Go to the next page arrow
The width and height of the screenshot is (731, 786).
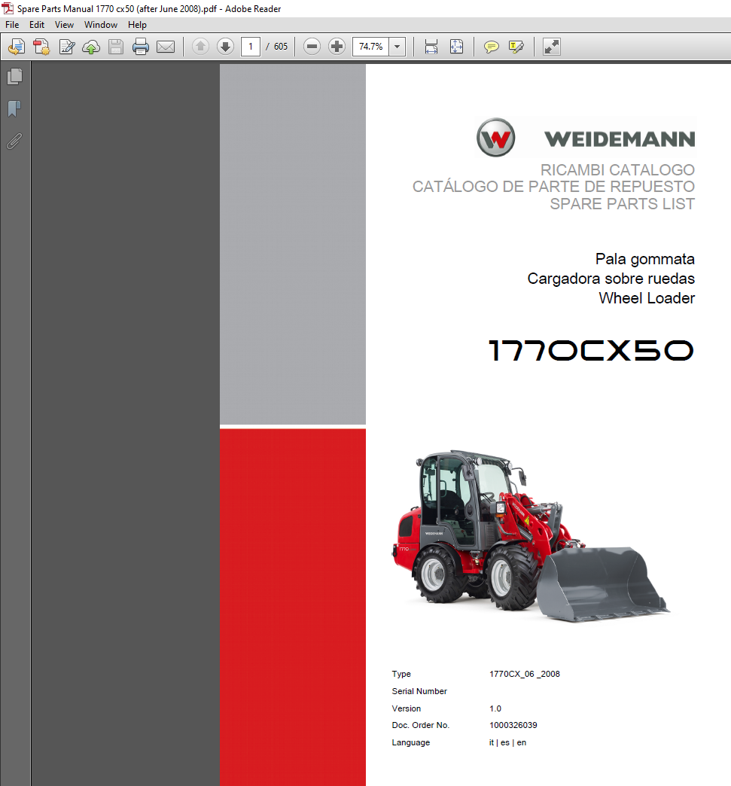[x=225, y=47]
